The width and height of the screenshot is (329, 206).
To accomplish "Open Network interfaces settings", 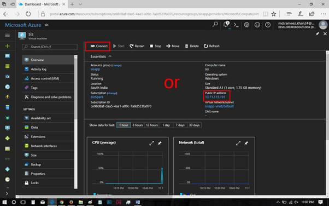I will tap(48, 146).
